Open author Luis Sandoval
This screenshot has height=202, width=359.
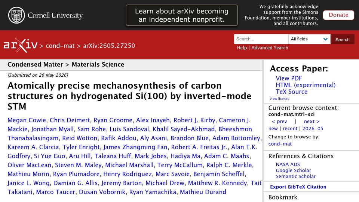(129, 129)
